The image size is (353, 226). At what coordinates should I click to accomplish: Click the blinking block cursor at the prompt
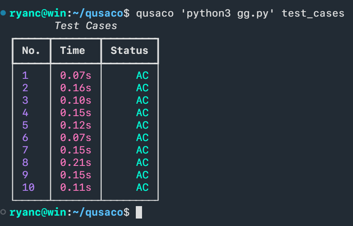(139, 212)
